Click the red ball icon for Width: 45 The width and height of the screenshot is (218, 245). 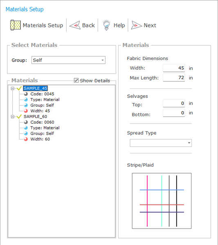click(26, 111)
